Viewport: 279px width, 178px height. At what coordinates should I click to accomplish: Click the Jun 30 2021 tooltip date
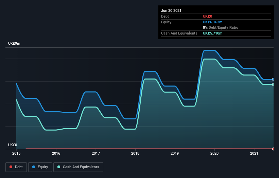[x=171, y=10]
